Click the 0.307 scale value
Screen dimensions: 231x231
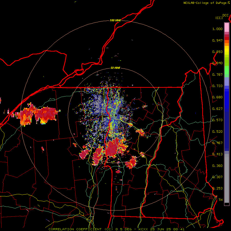217,177
